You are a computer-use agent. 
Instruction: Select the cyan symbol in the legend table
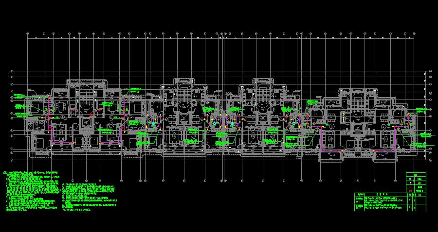click(410, 179)
